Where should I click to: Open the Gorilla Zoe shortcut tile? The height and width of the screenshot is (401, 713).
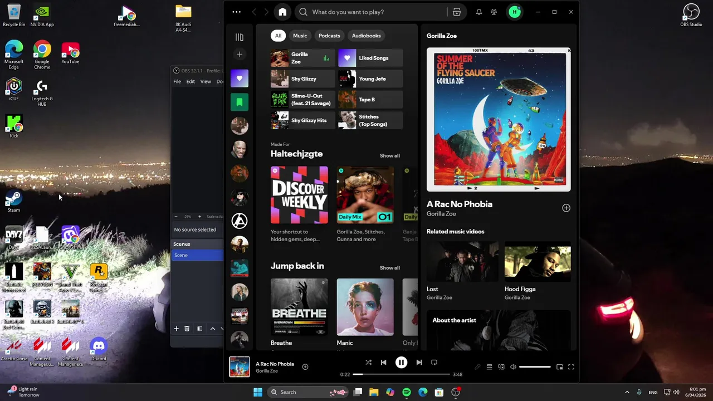click(302, 58)
